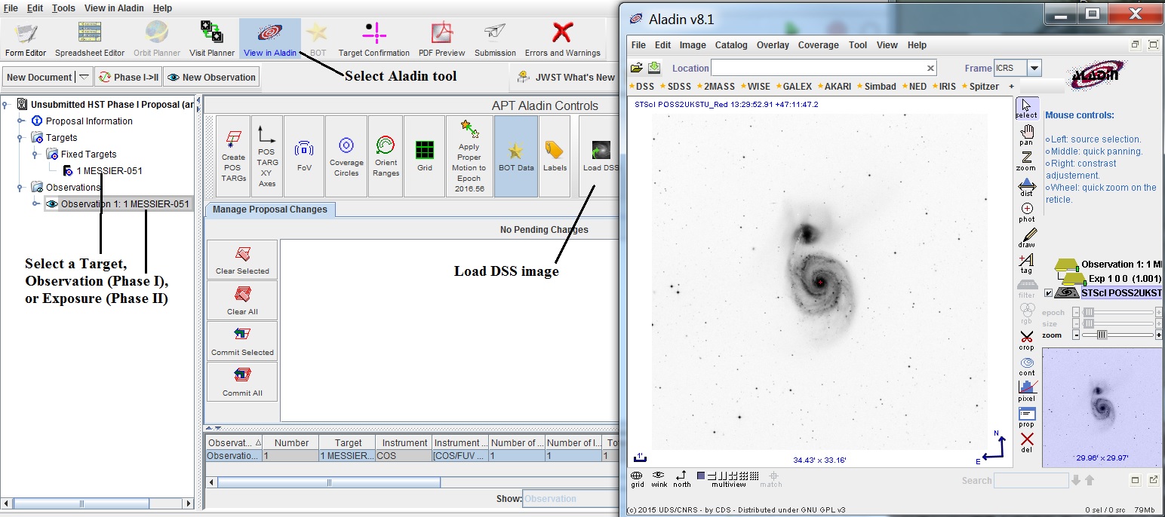Viewport: 1165px width, 517px height.
Task: Open the New Document dropdown arrow
Action: point(84,77)
